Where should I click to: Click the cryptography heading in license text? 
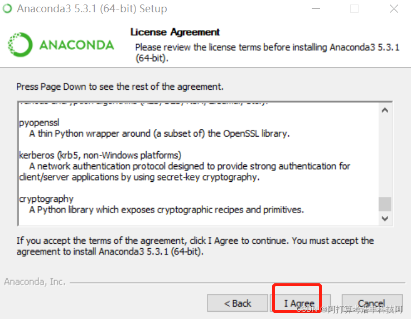click(46, 199)
